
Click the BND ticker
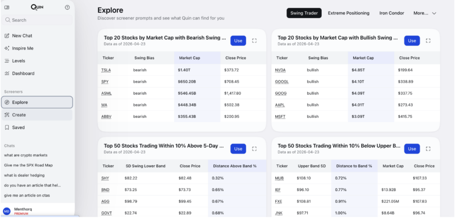tap(105, 190)
